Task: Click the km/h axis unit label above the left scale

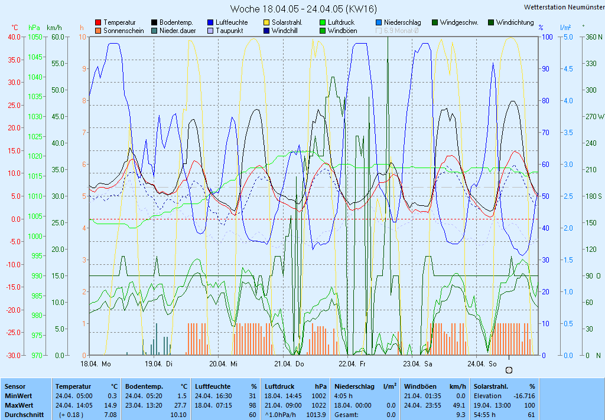Action: [x=54, y=28]
